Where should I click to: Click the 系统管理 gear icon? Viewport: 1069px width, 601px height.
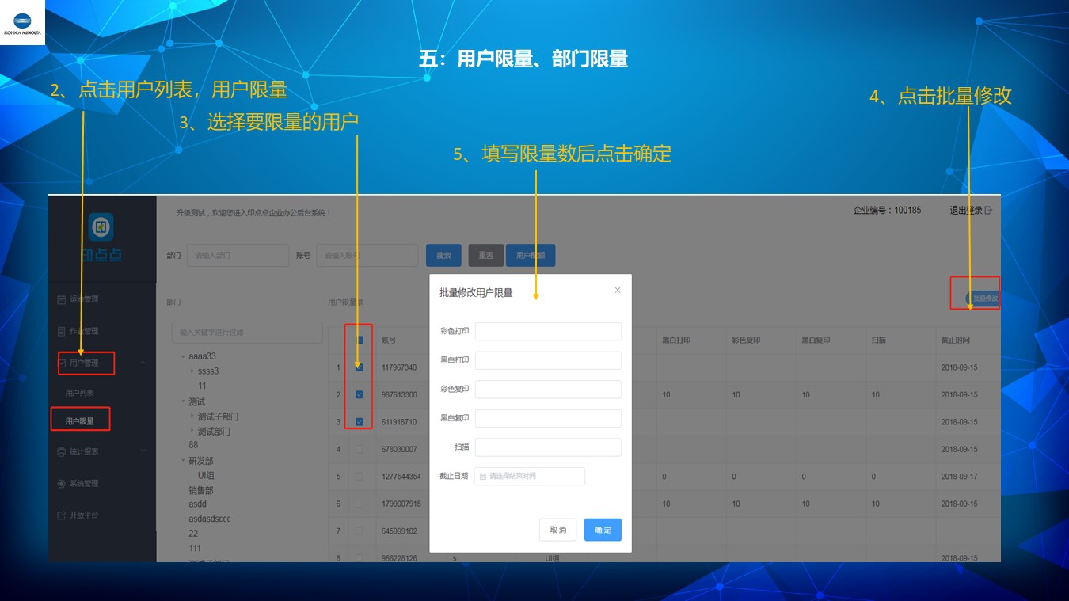point(62,484)
